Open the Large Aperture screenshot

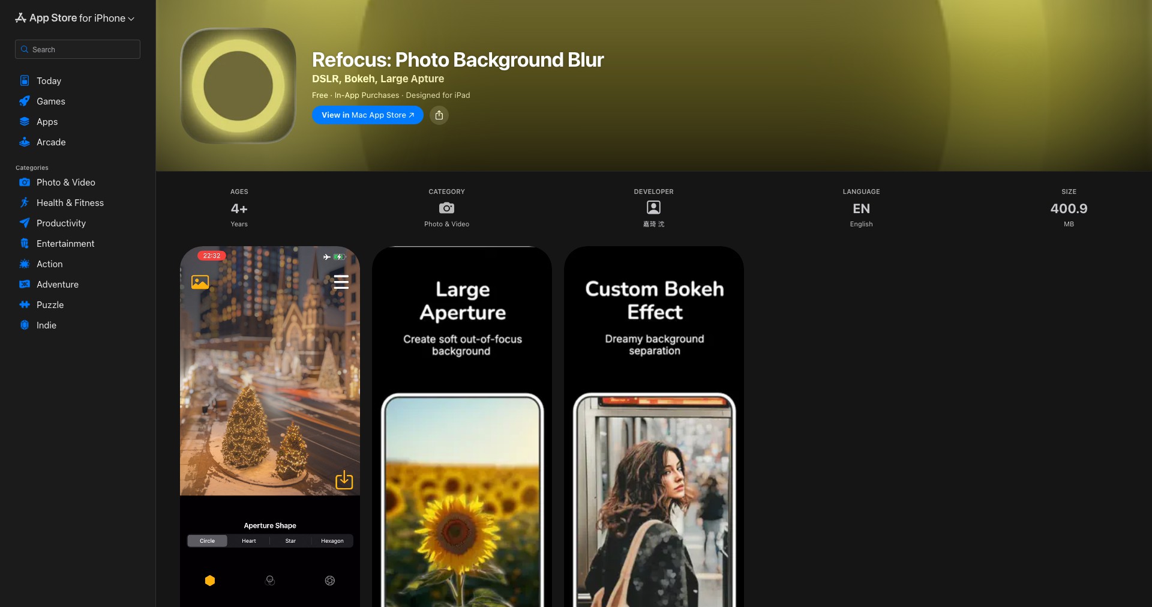click(462, 426)
